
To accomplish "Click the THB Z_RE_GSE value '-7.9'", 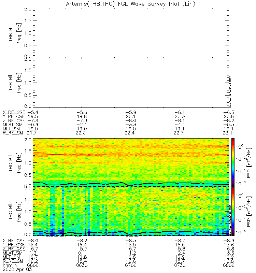I will (82, 120).
